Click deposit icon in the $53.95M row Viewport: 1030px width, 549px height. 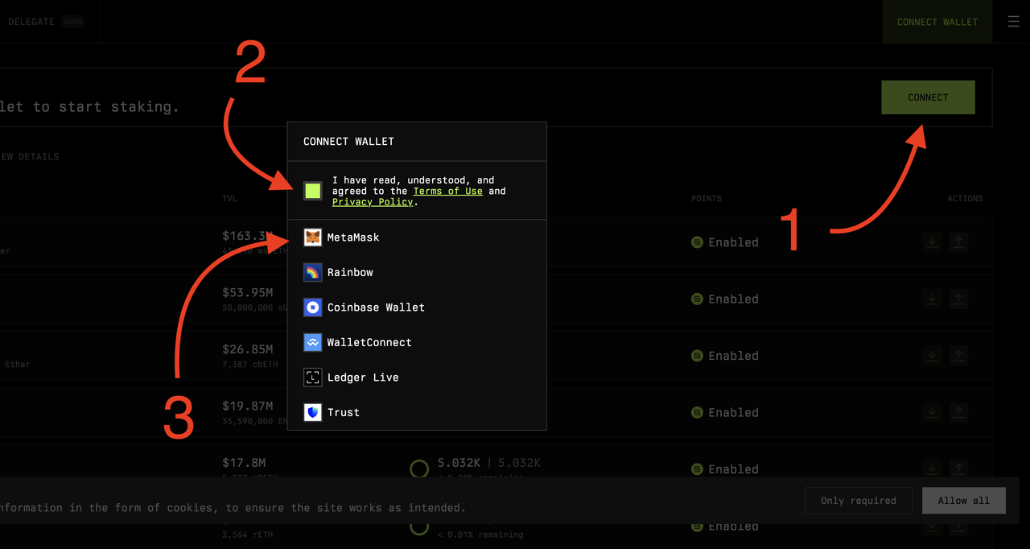[x=932, y=299]
